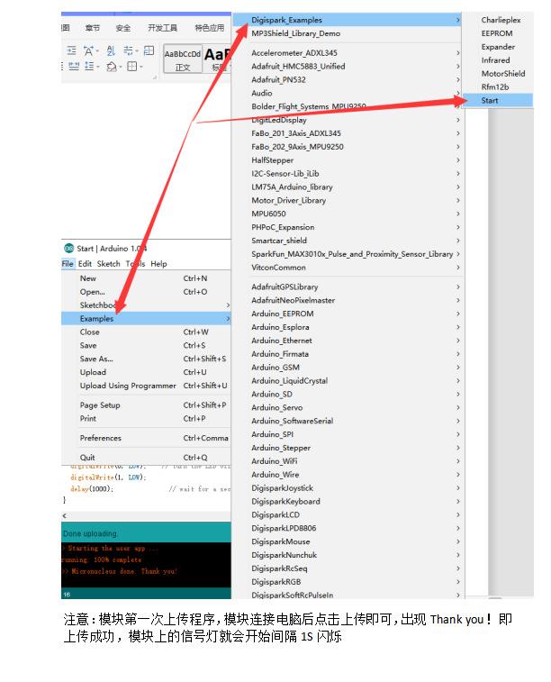Click the character scaling A icon
The width and height of the screenshot is (551, 682).
pyautogui.click(x=90, y=51)
